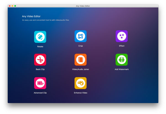Viewport: 166px width, 114px height.
Task: Minimize the window with yellow button
Action: tap(12, 6)
